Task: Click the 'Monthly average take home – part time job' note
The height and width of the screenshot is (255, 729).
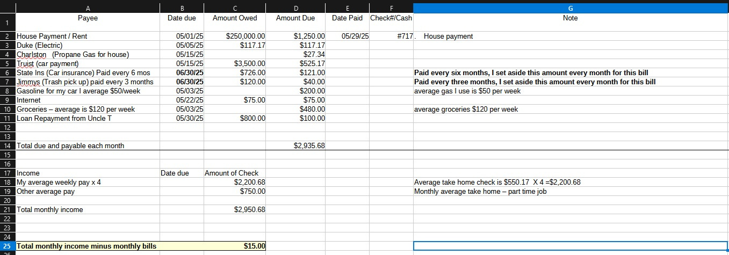Action: pyautogui.click(x=571, y=192)
